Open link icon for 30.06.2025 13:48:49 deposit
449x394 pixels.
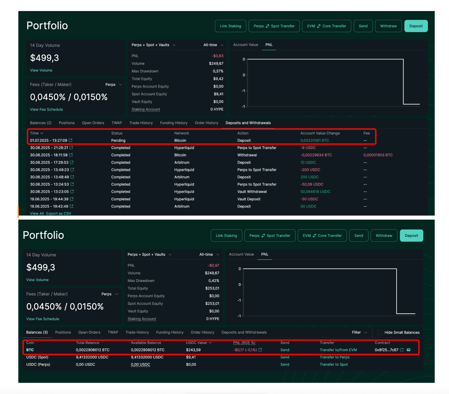72,177
